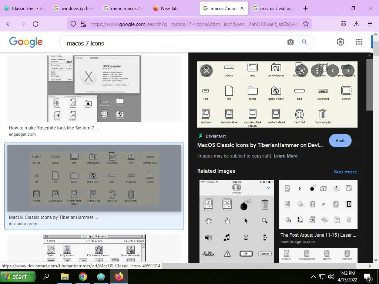This screenshot has height=284, width=379.
Task: Open the Learn More copyright link
Action: tap(285, 156)
